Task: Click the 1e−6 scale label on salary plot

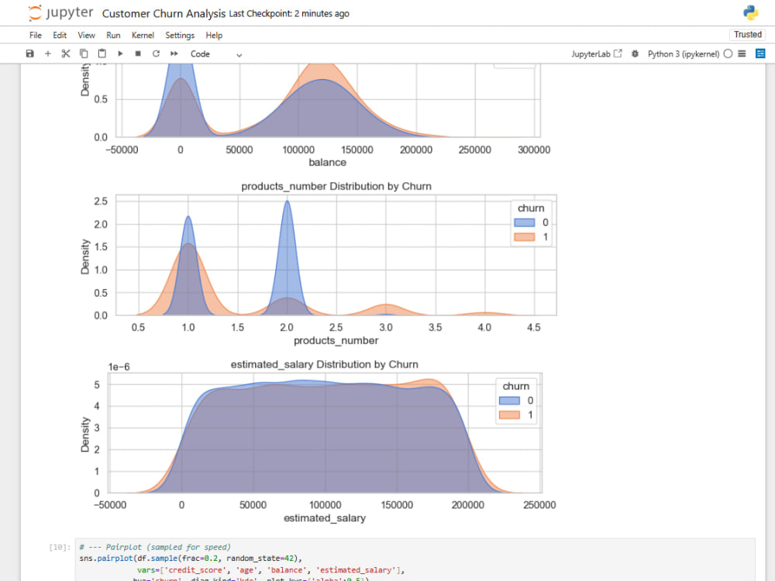Action: pos(119,366)
